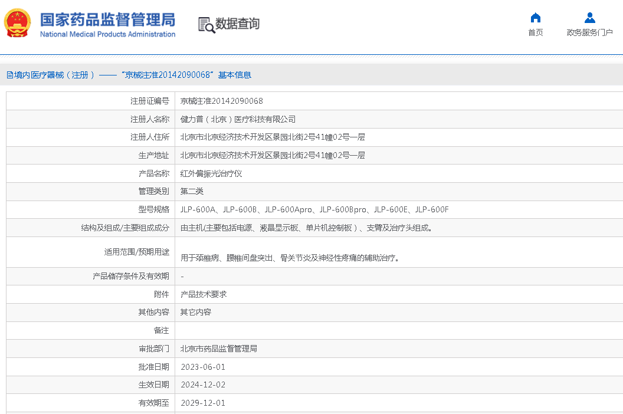The image size is (623, 414).
Task: Open the 产品技术要求 attachment
Action: tap(204, 294)
